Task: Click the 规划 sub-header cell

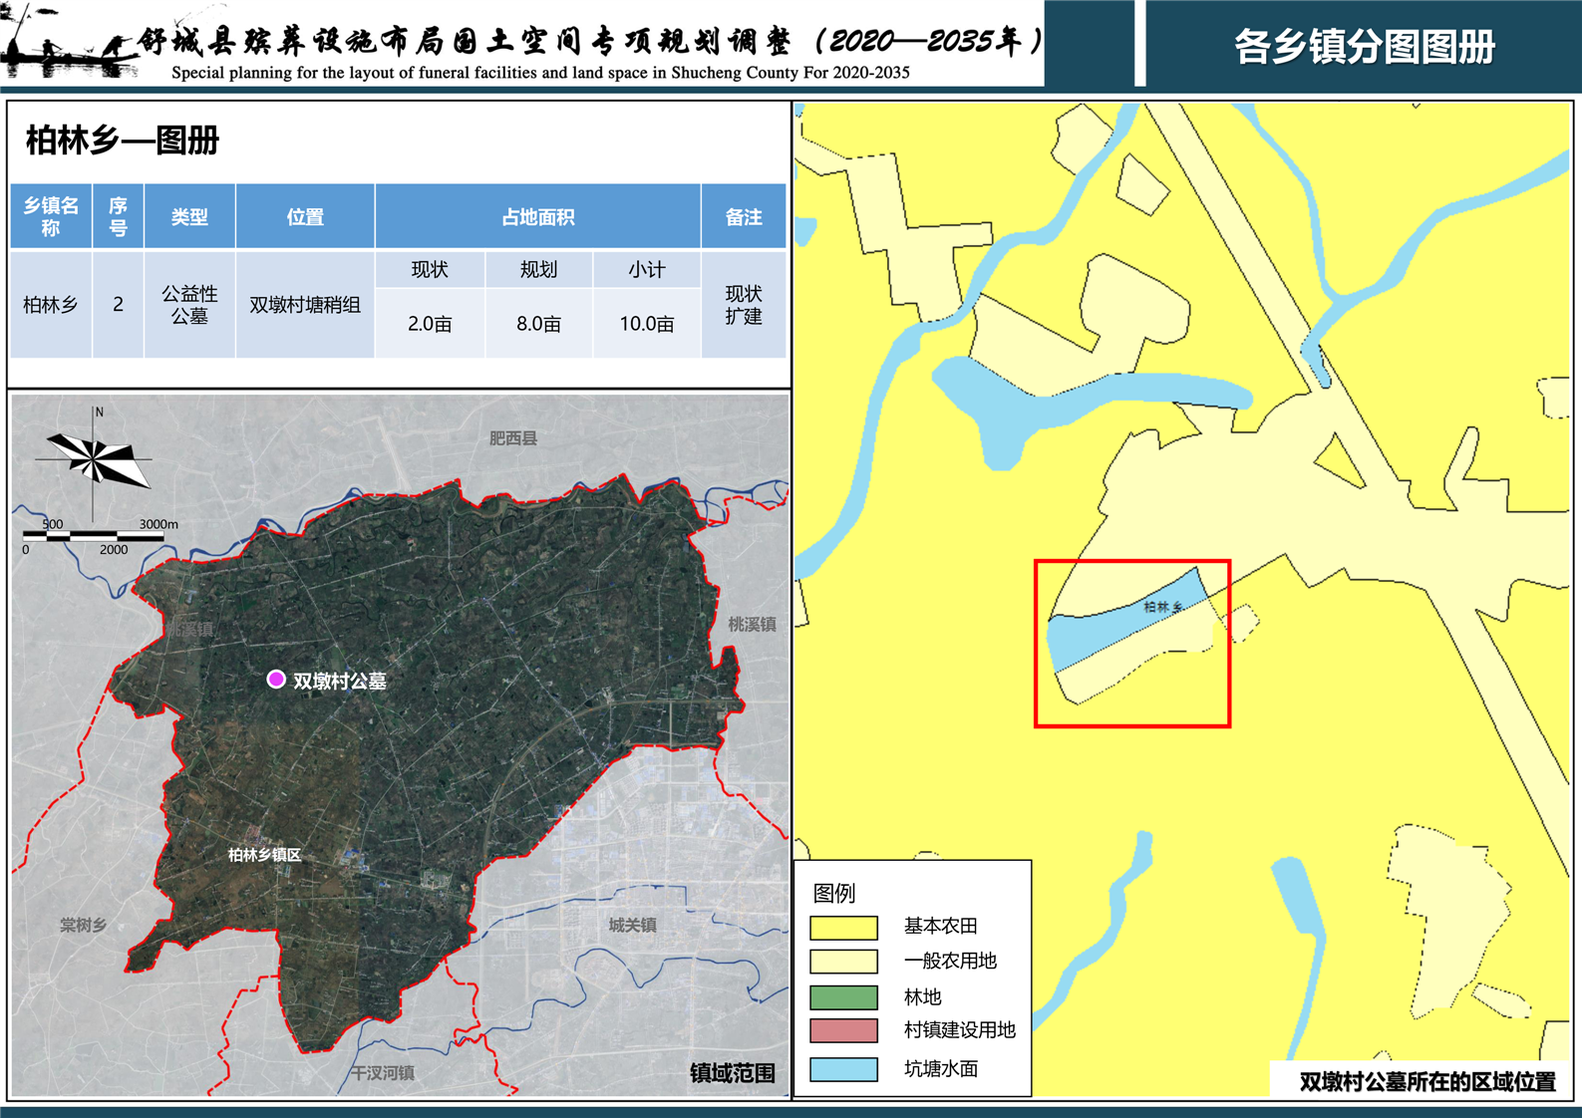Action: 538,270
